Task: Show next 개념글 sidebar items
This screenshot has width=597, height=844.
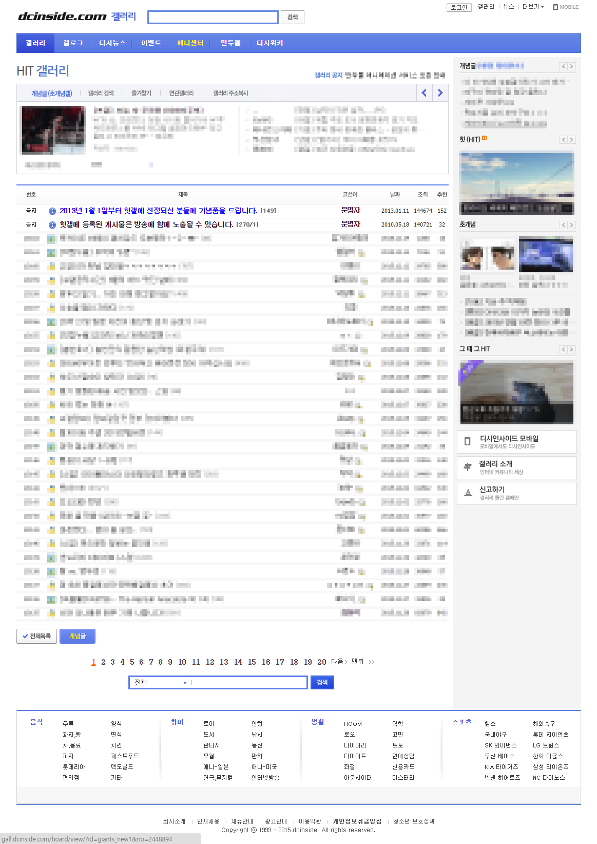Action: tap(571, 66)
